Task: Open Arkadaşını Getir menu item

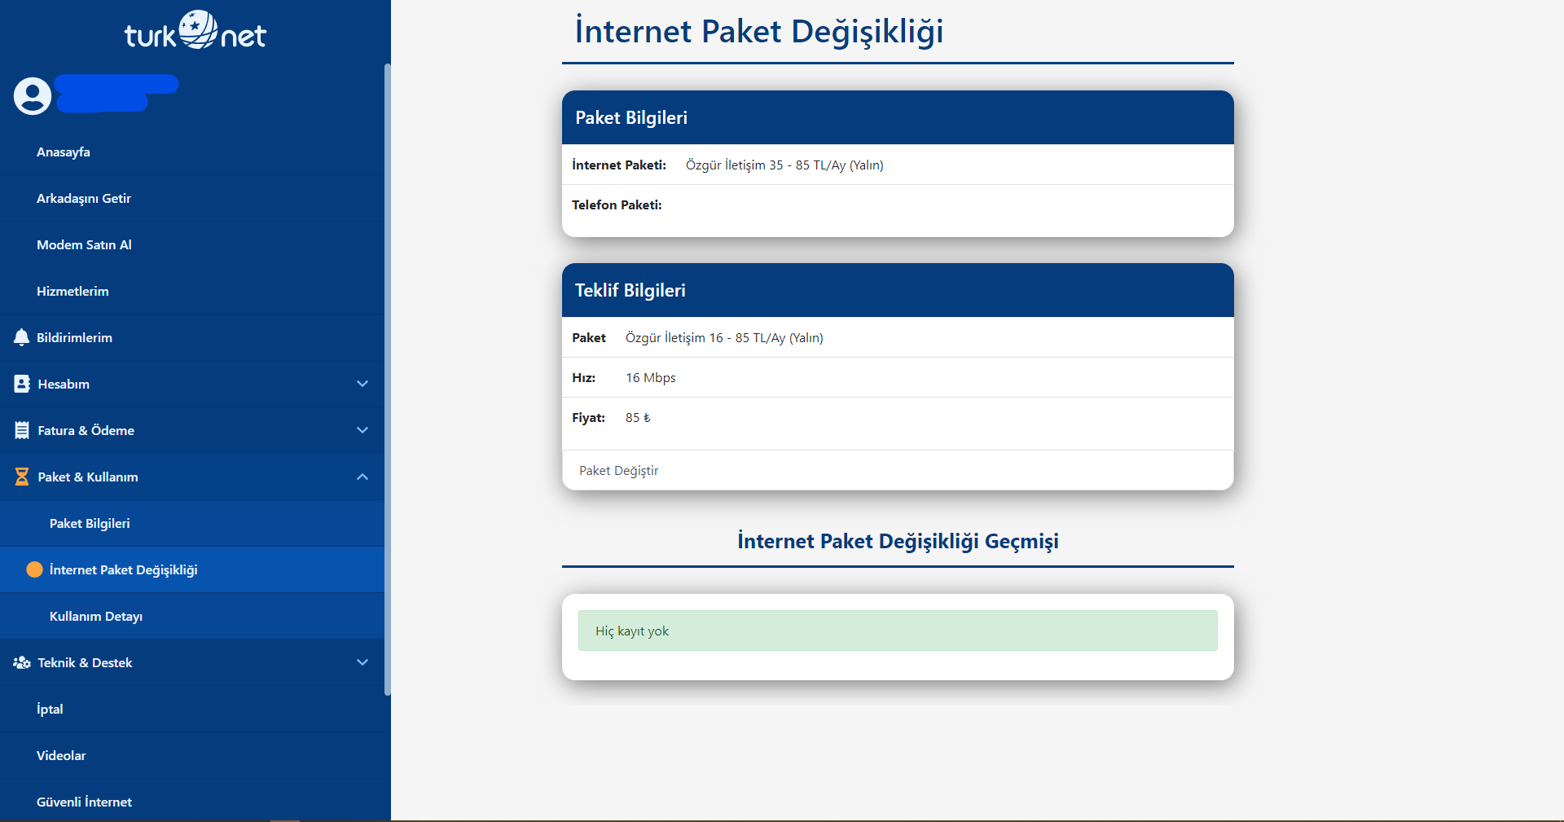Action: click(84, 199)
